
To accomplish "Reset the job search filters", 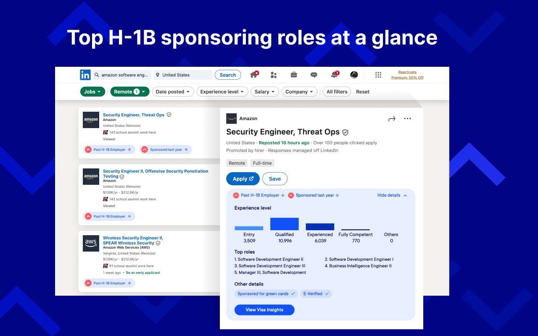I will point(363,92).
